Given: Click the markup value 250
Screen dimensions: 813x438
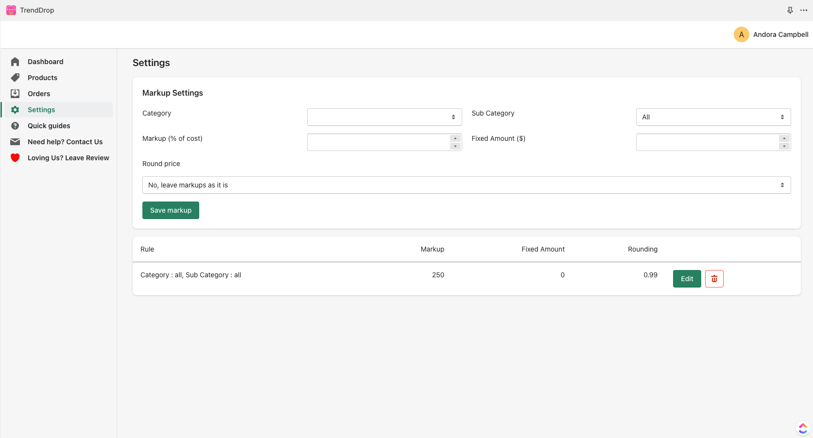Looking at the screenshot, I should [438, 275].
